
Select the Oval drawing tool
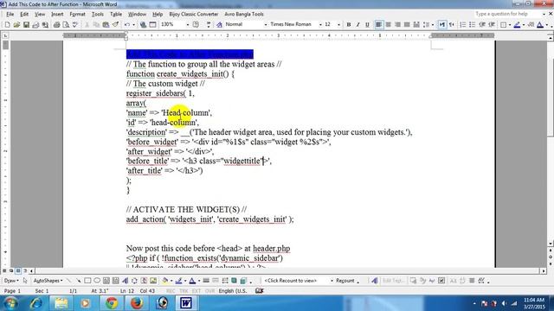click(x=96, y=281)
